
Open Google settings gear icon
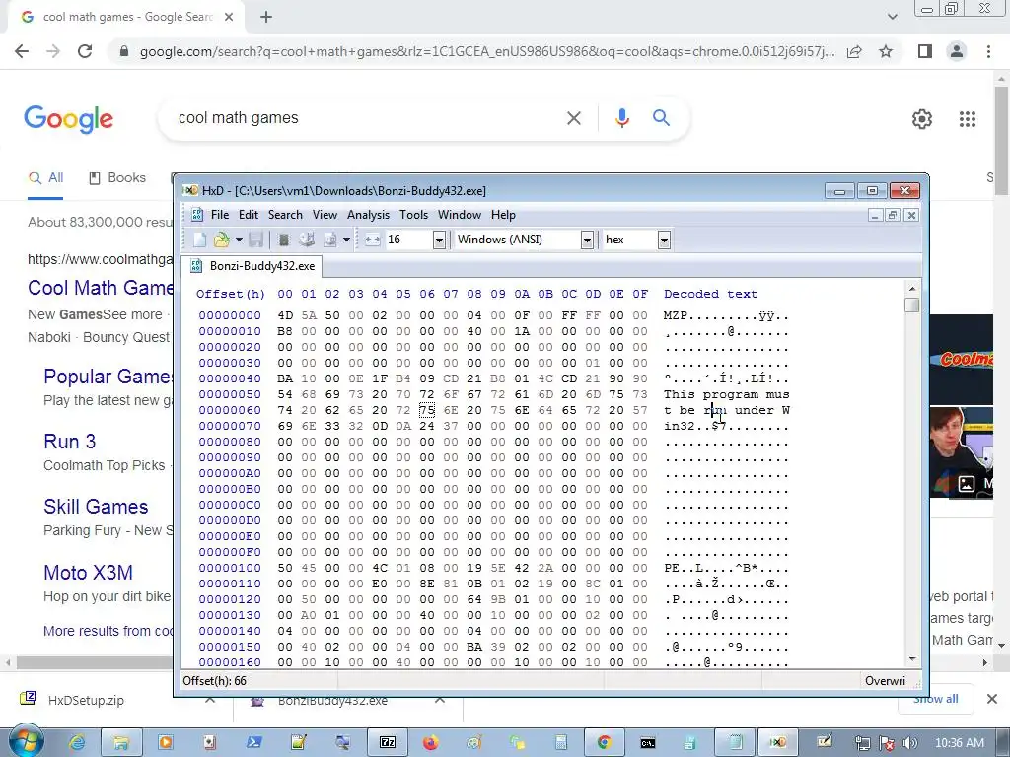pos(922,119)
